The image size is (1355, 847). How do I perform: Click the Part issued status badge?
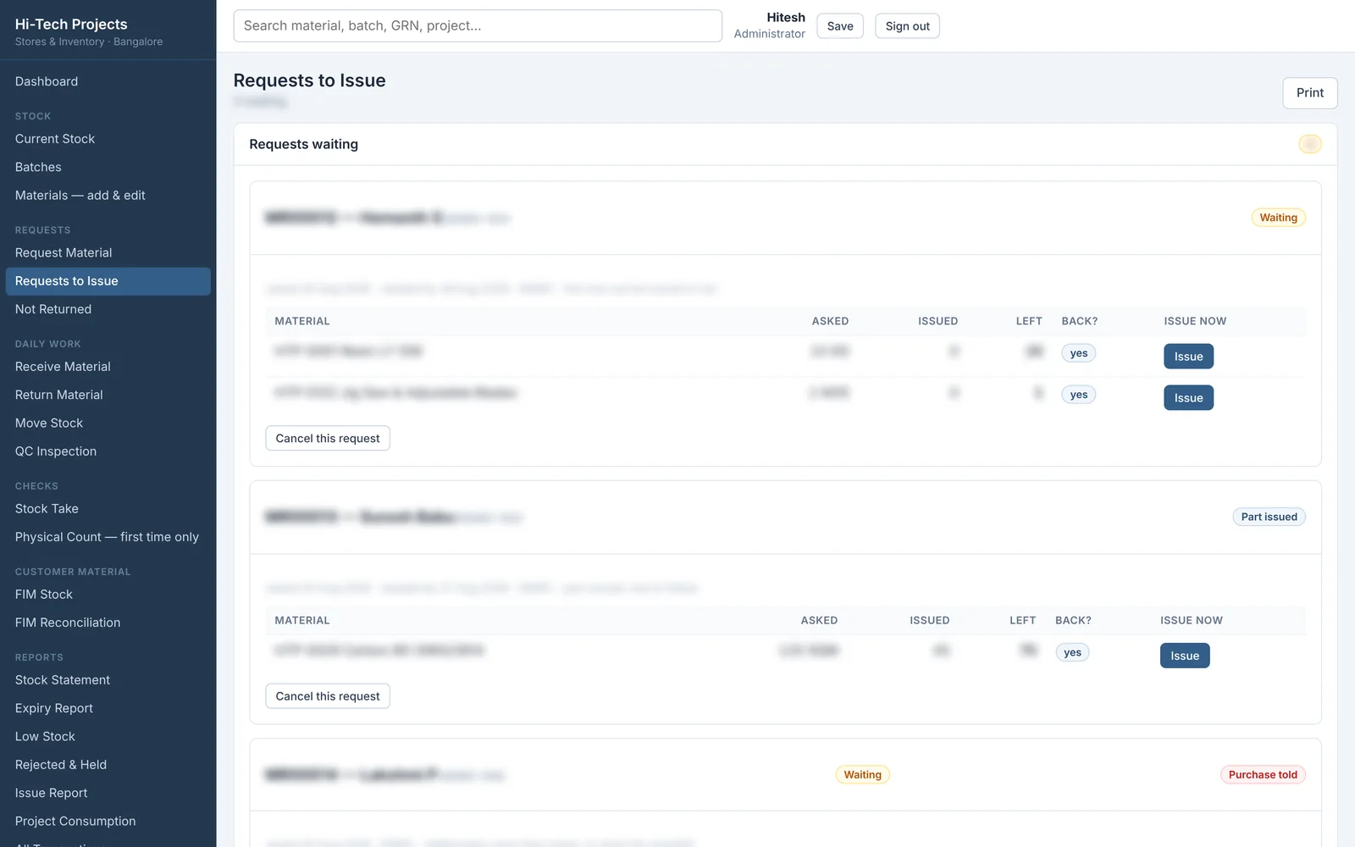coord(1269,517)
